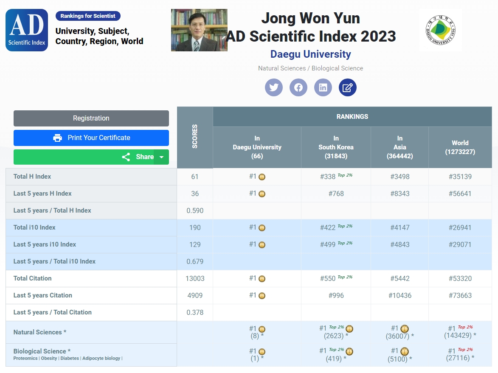This screenshot has height=373, width=498.
Task: Select the World rankings column header
Action: [x=460, y=147]
